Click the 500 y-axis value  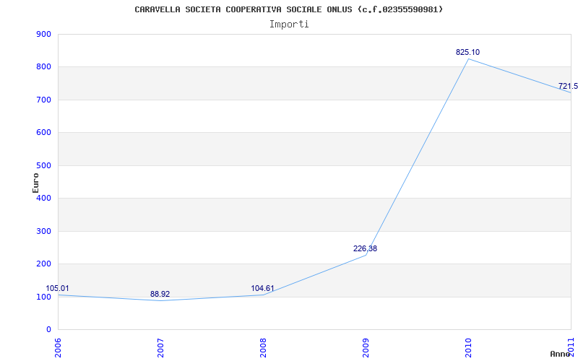[43, 165]
